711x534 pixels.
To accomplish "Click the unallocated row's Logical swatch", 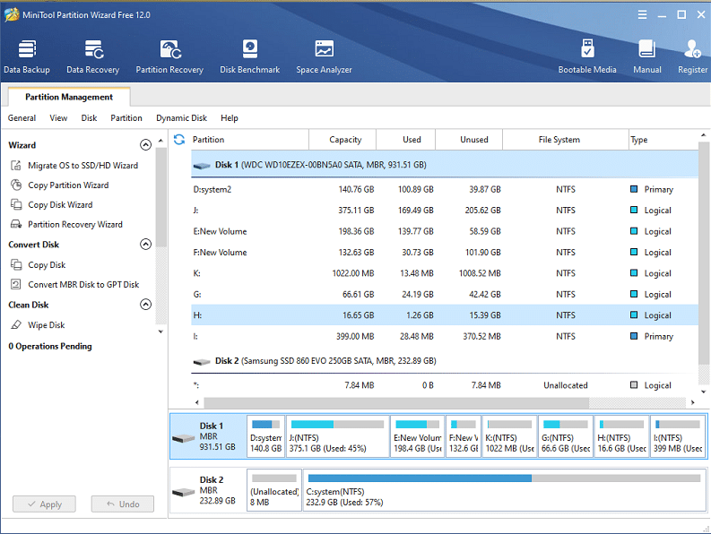I will click(634, 385).
